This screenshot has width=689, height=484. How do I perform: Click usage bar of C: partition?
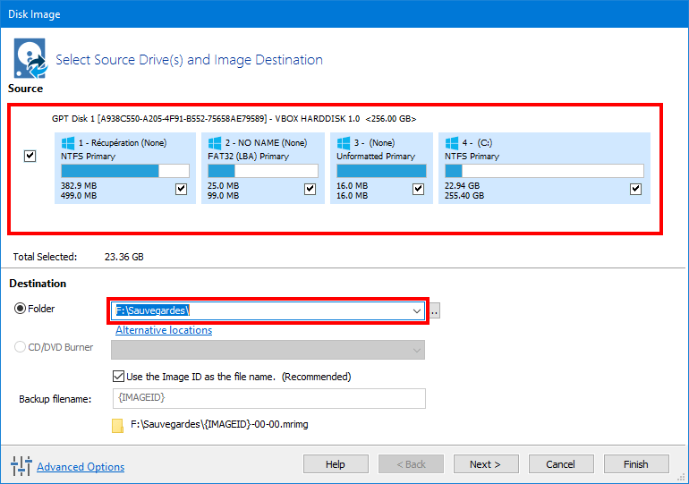tap(544, 171)
